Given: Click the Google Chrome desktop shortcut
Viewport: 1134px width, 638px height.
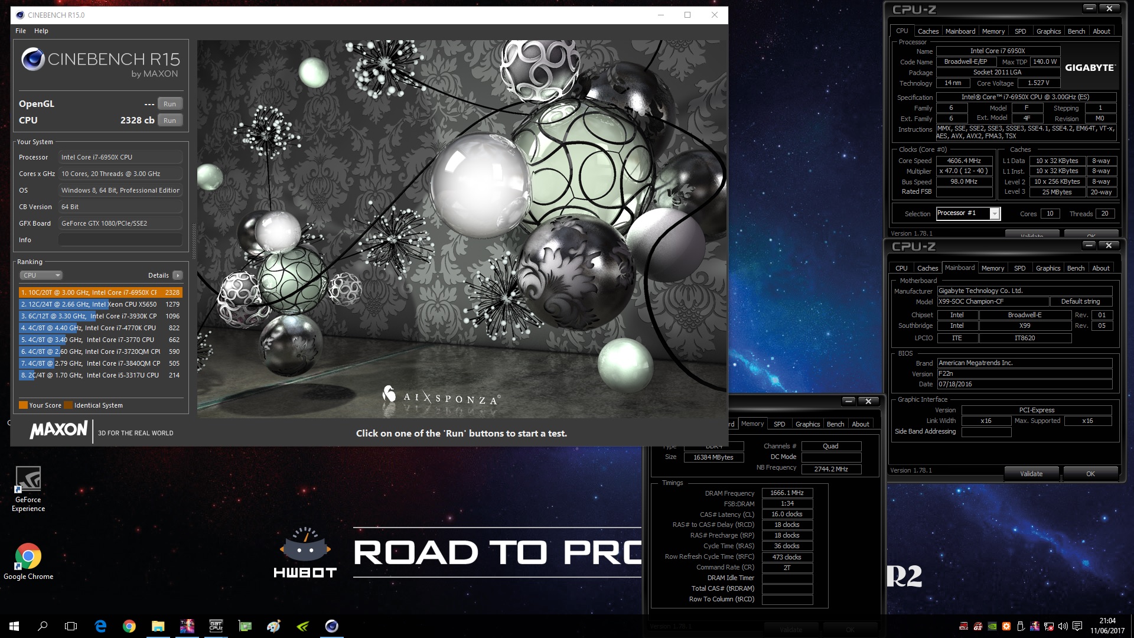Looking at the screenshot, I should tap(28, 561).
